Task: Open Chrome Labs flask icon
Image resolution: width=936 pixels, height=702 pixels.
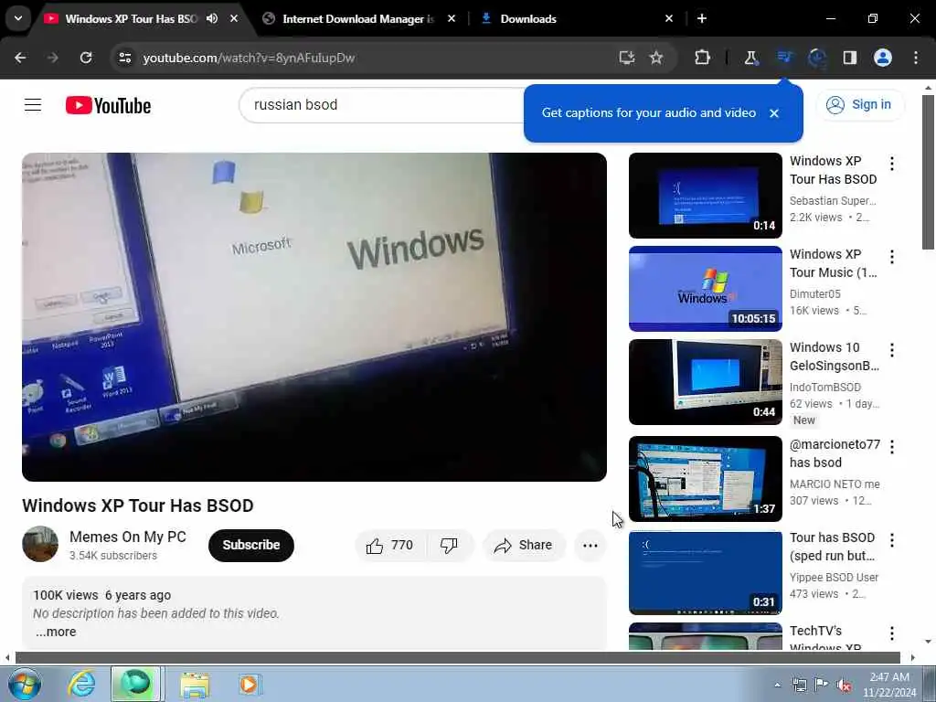Action: 750,58
